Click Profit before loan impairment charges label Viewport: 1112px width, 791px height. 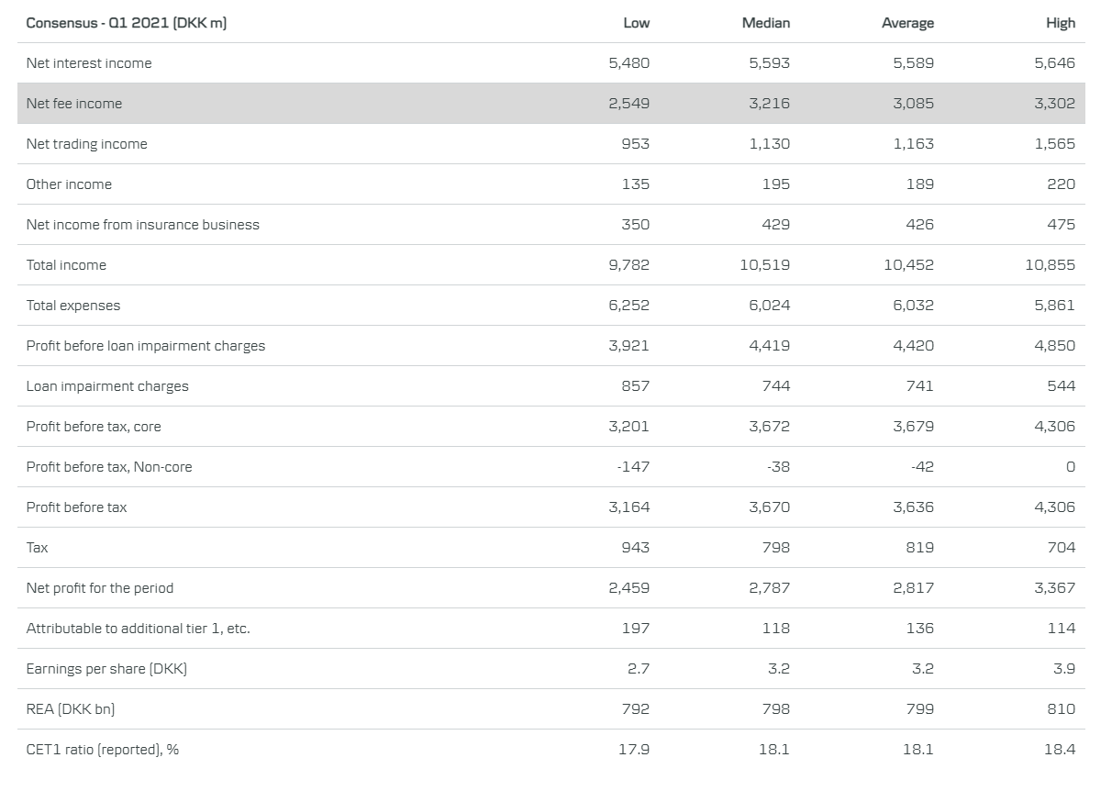coord(145,346)
